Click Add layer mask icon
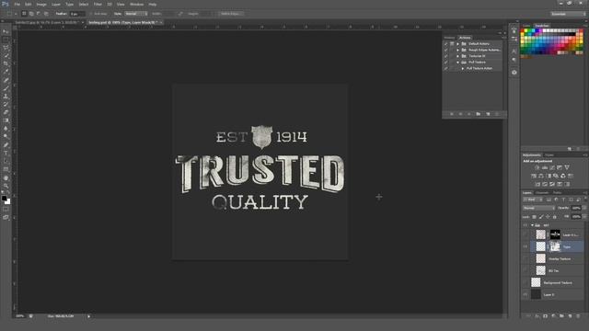This screenshot has height=331, width=589. [545, 316]
